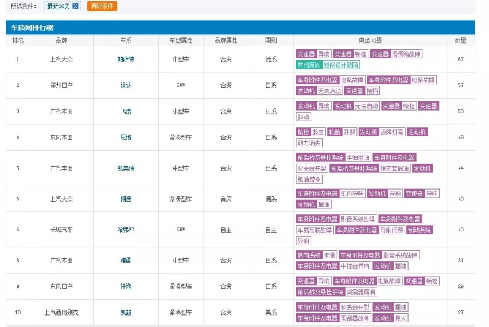The width and height of the screenshot is (489, 327).
Task: Click the 美系 cell in 凯越 row
Action: click(x=271, y=312)
